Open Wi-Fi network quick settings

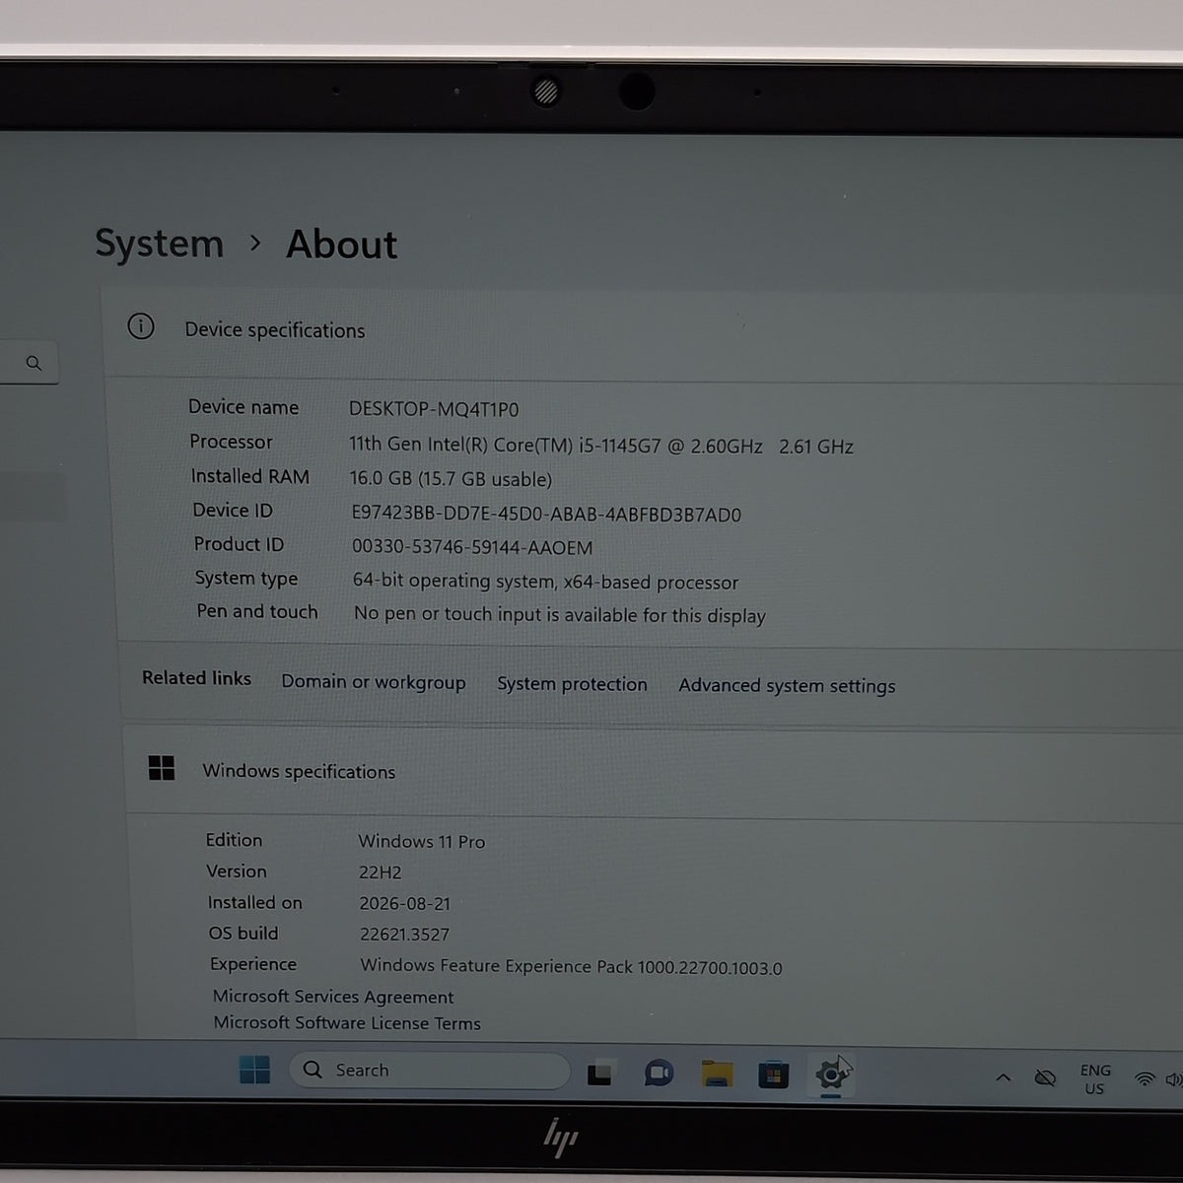pos(1144,1079)
